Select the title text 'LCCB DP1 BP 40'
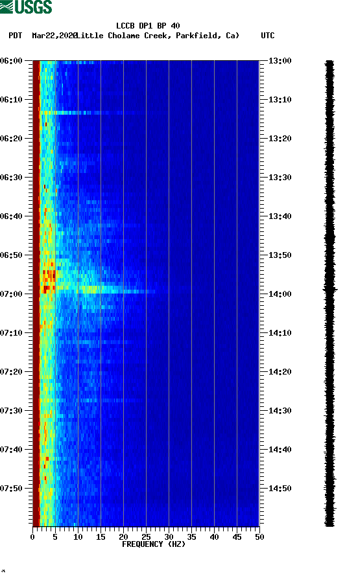This screenshot has height=578, width=358. 148,26
